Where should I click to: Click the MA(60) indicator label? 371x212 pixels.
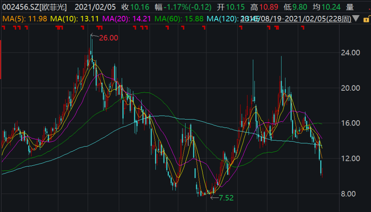click(x=179, y=18)
